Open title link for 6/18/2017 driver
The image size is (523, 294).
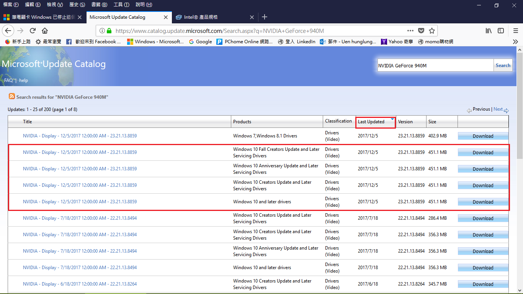(80, 284)
